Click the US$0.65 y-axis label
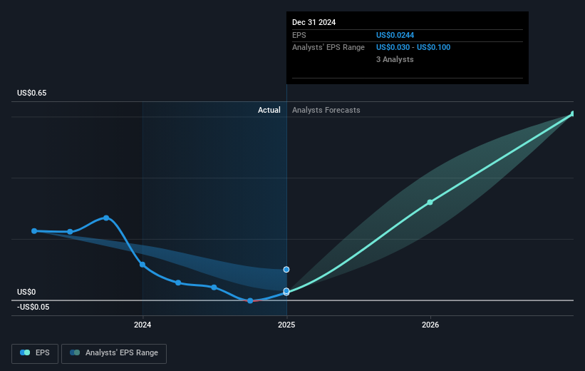 pos(32,93)
